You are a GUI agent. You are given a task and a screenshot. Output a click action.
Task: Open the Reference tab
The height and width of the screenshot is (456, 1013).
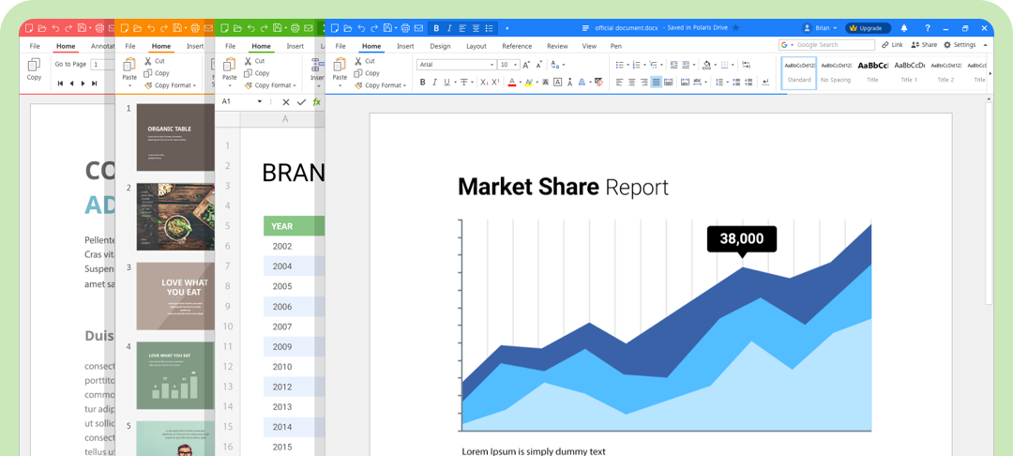(517, 47)
